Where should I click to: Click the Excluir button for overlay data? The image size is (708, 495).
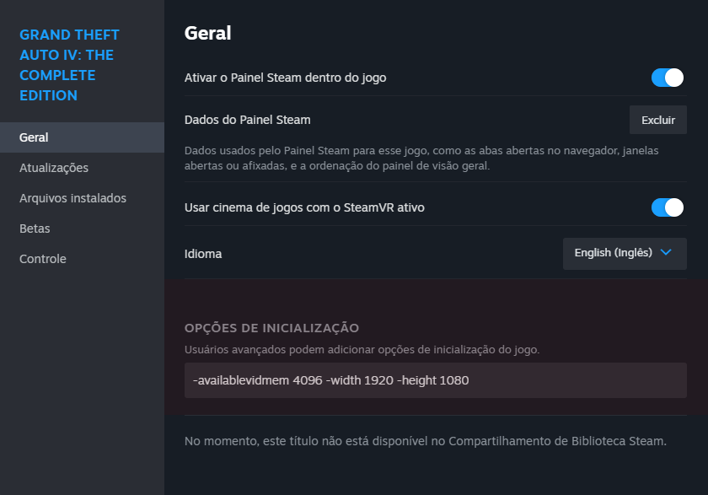657,120
